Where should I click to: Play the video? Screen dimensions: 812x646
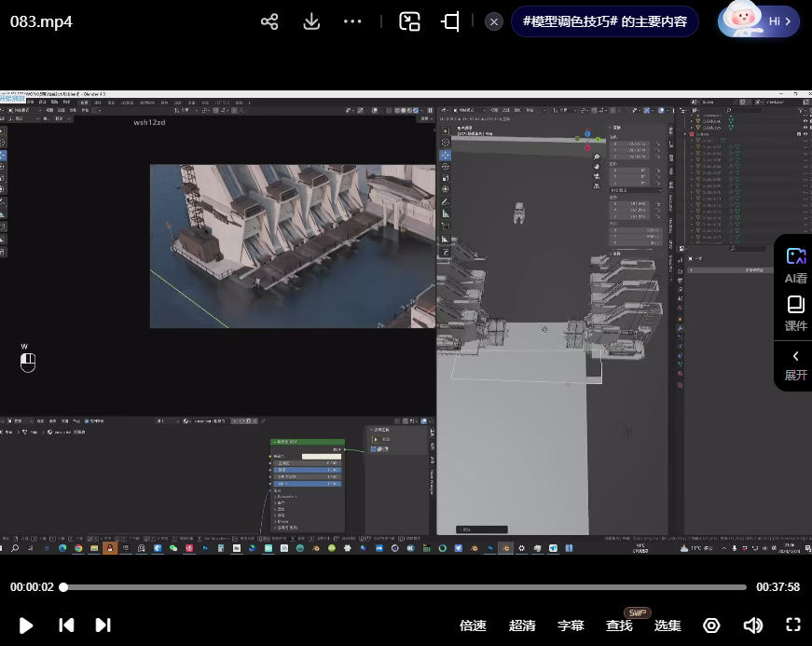click(x=26, y=625)
